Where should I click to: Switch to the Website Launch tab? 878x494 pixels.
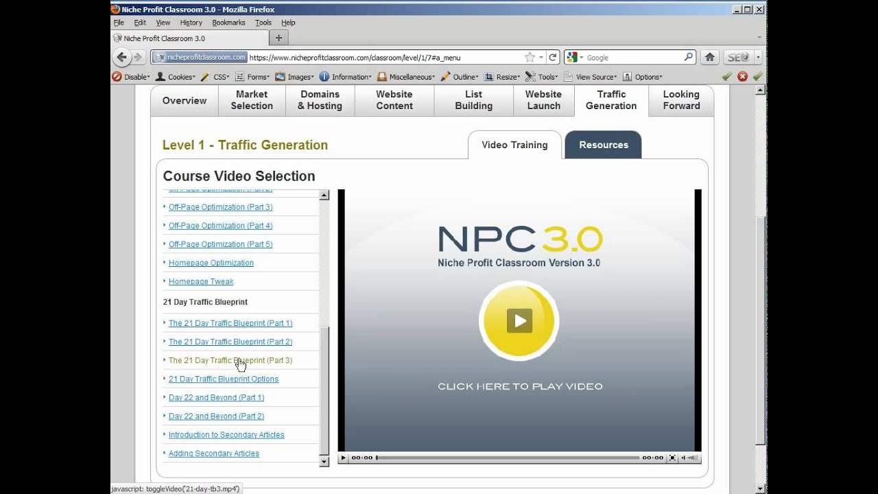[x=543, y=100]
